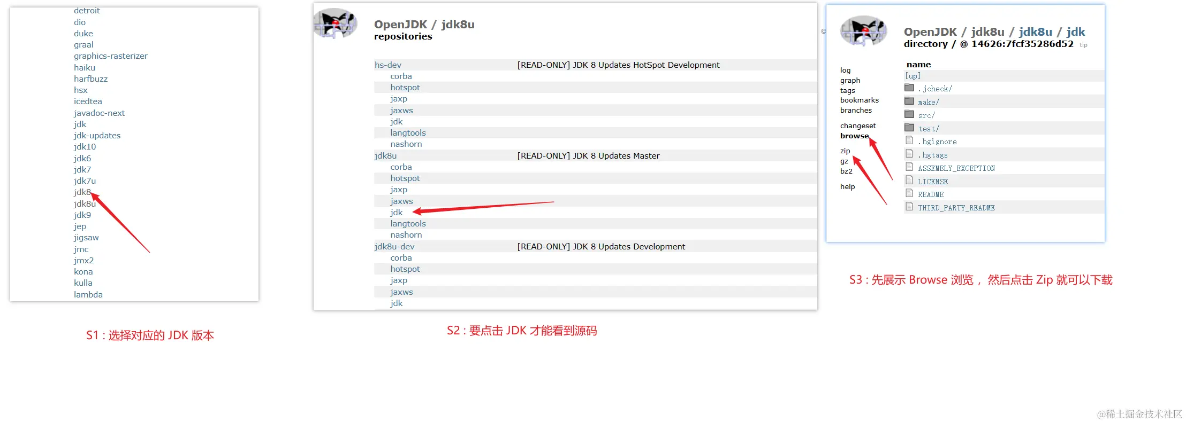Image resolution: width=1186 pixels, height=423 pixels.
Task: Open the jdk8u breadcrumb link in header
Action: (x=1035, y=32)
